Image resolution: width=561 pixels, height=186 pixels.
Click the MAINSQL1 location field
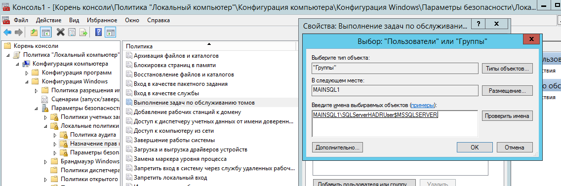click(x=395, y=90)
